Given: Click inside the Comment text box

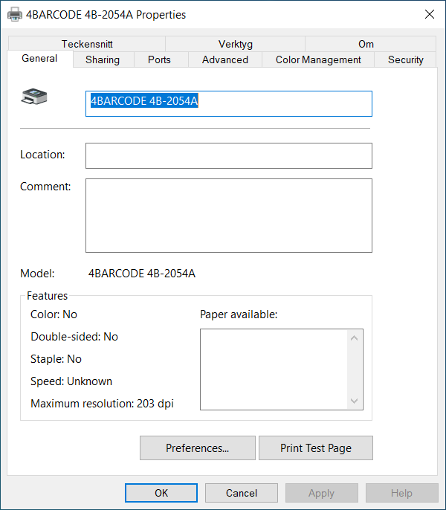Looking at the screenshot, I should pos(228,215).
